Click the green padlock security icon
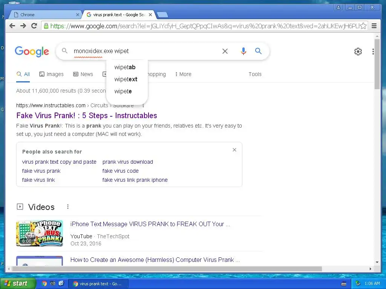386x289 pixels. point(46,26)
